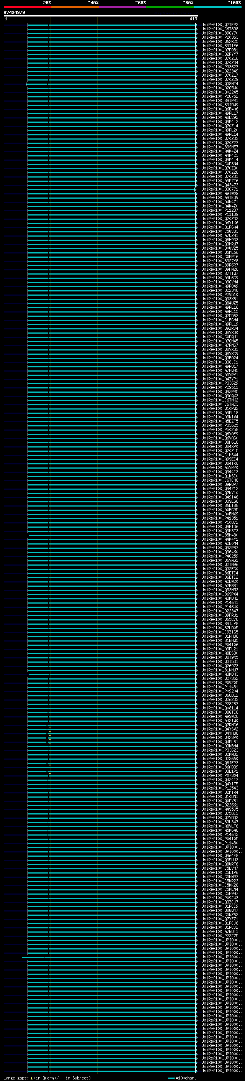Open hit UniRef100_Q2TFP2
This screenshot has width=245, height=1081.
pos(220,25)
